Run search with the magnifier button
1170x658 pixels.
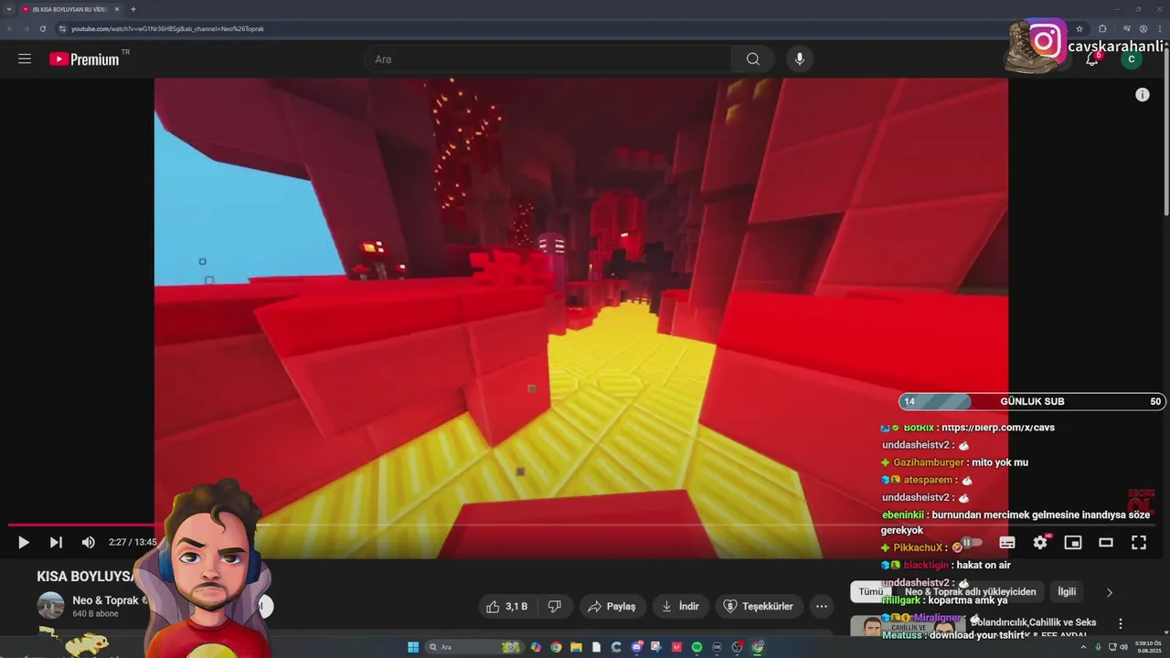pos(752,59)
